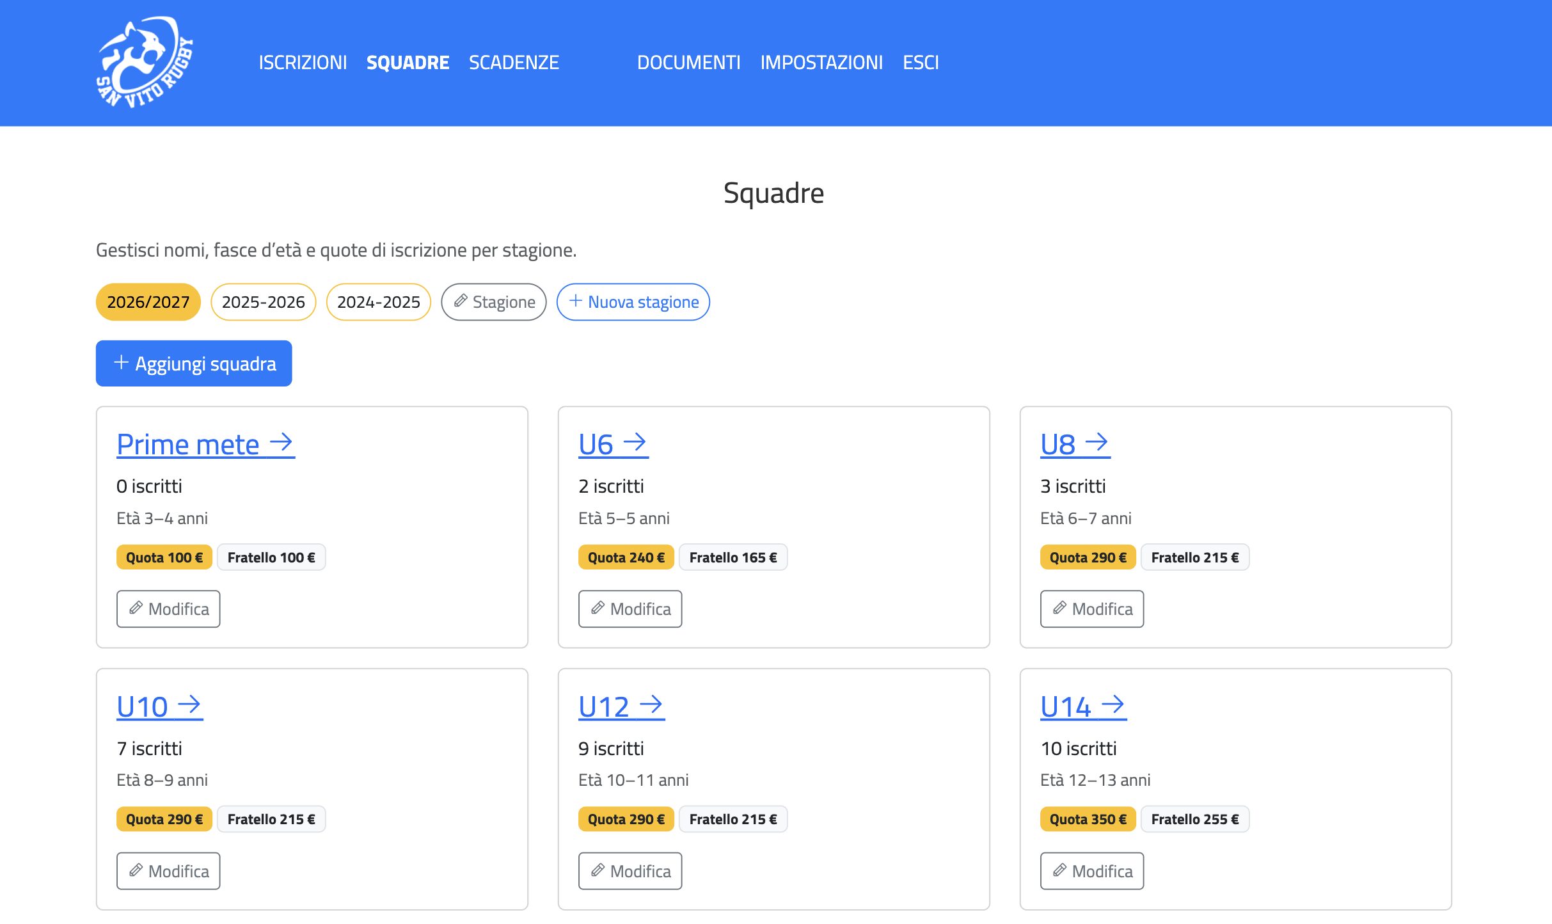Screen dimensions: 1552x924
Task: Open the DOCUMENTI page
Action: tap(688, 62)
